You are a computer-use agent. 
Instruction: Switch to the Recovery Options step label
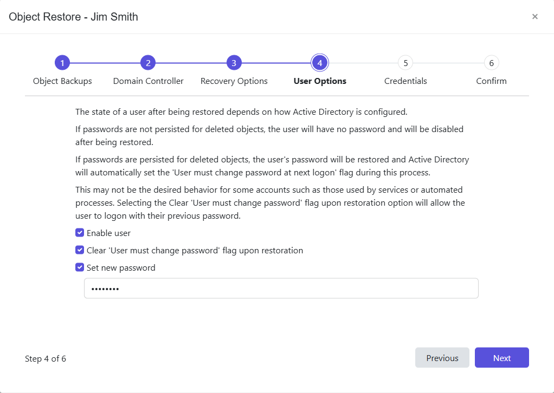coord(234,81)
